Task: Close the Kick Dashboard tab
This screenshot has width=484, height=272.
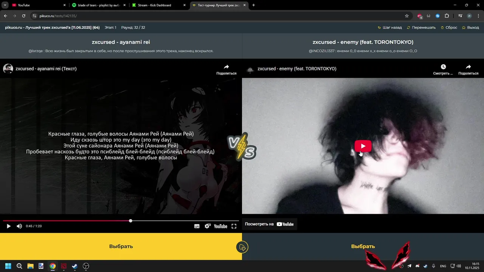Action: pos(185,5)
